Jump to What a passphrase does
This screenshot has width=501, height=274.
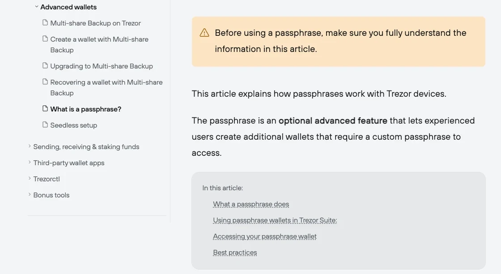click(251, 204)
